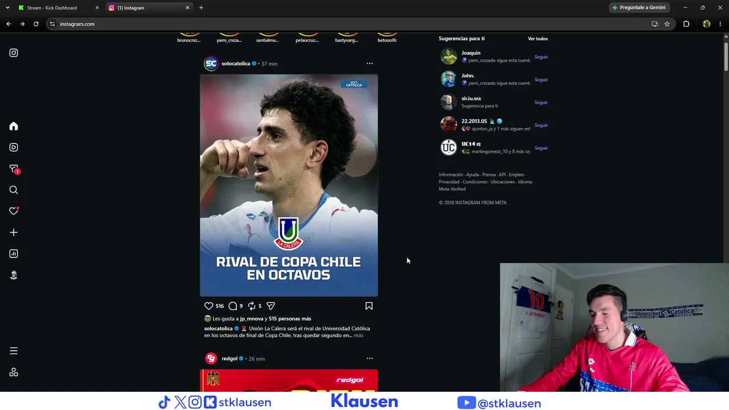
Task: Click 'Ver todos' suggestions link
Action: click(x=538, y=39)
